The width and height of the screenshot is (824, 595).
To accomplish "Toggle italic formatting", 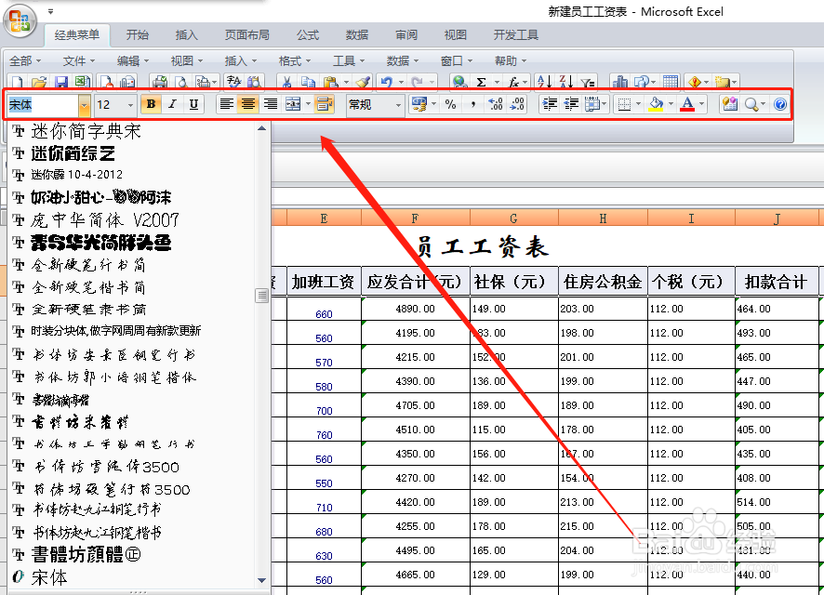I will click(x=172, y=104).
